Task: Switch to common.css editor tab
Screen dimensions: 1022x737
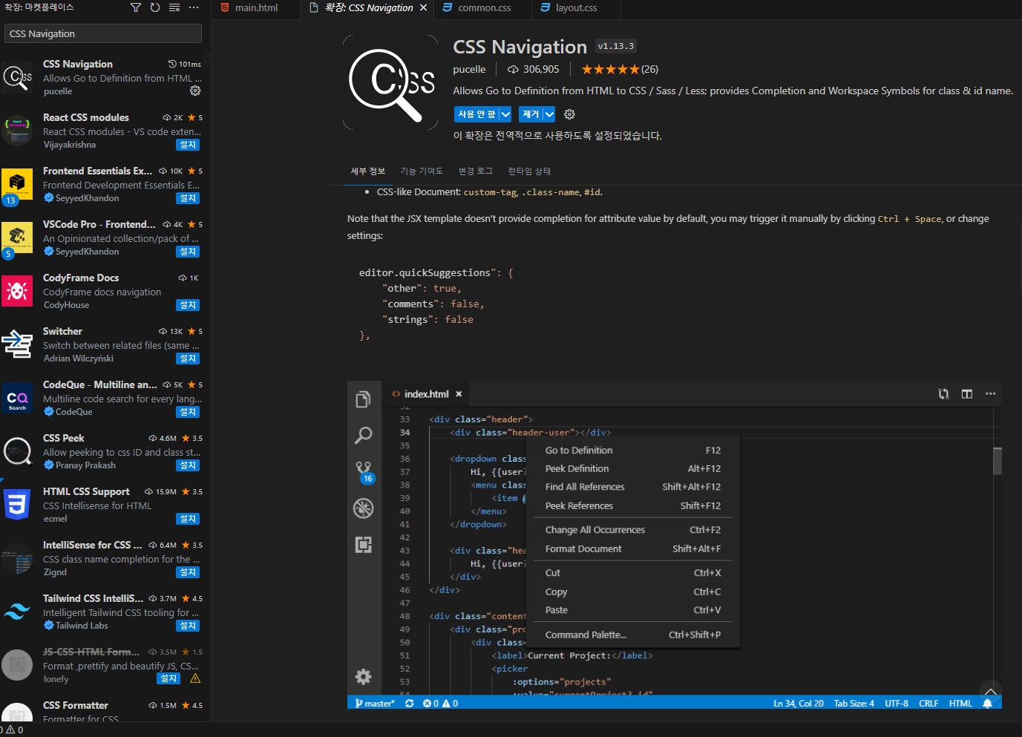Action: point(484,8)
